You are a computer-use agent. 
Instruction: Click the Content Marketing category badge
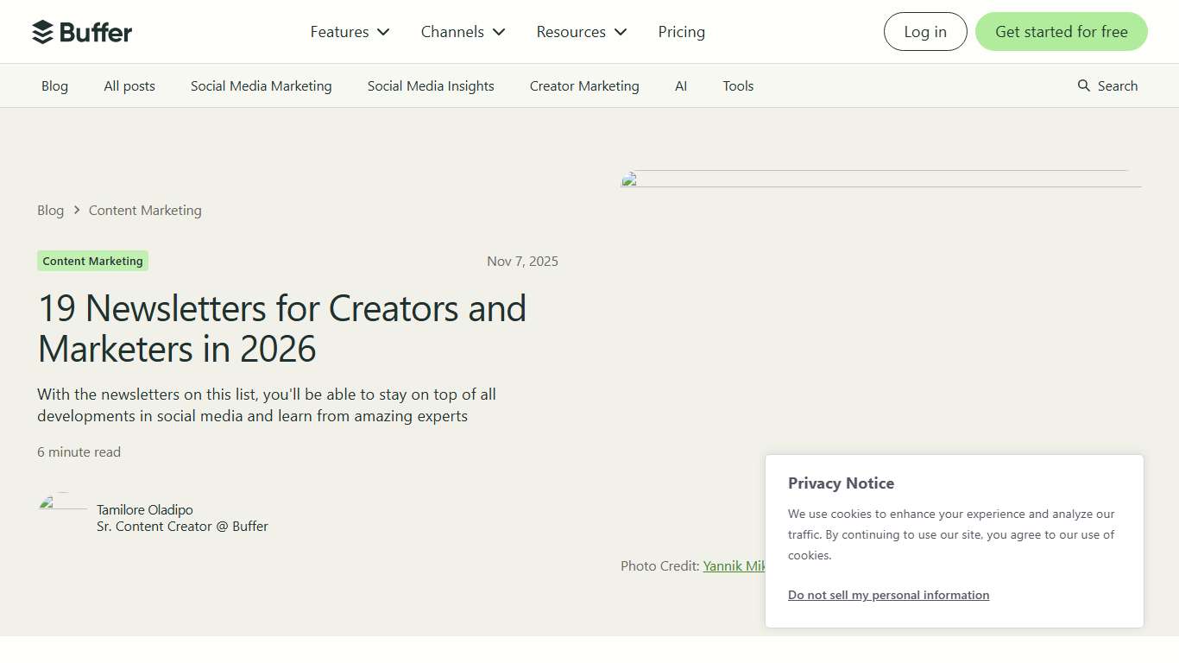(x=92, y=261)
